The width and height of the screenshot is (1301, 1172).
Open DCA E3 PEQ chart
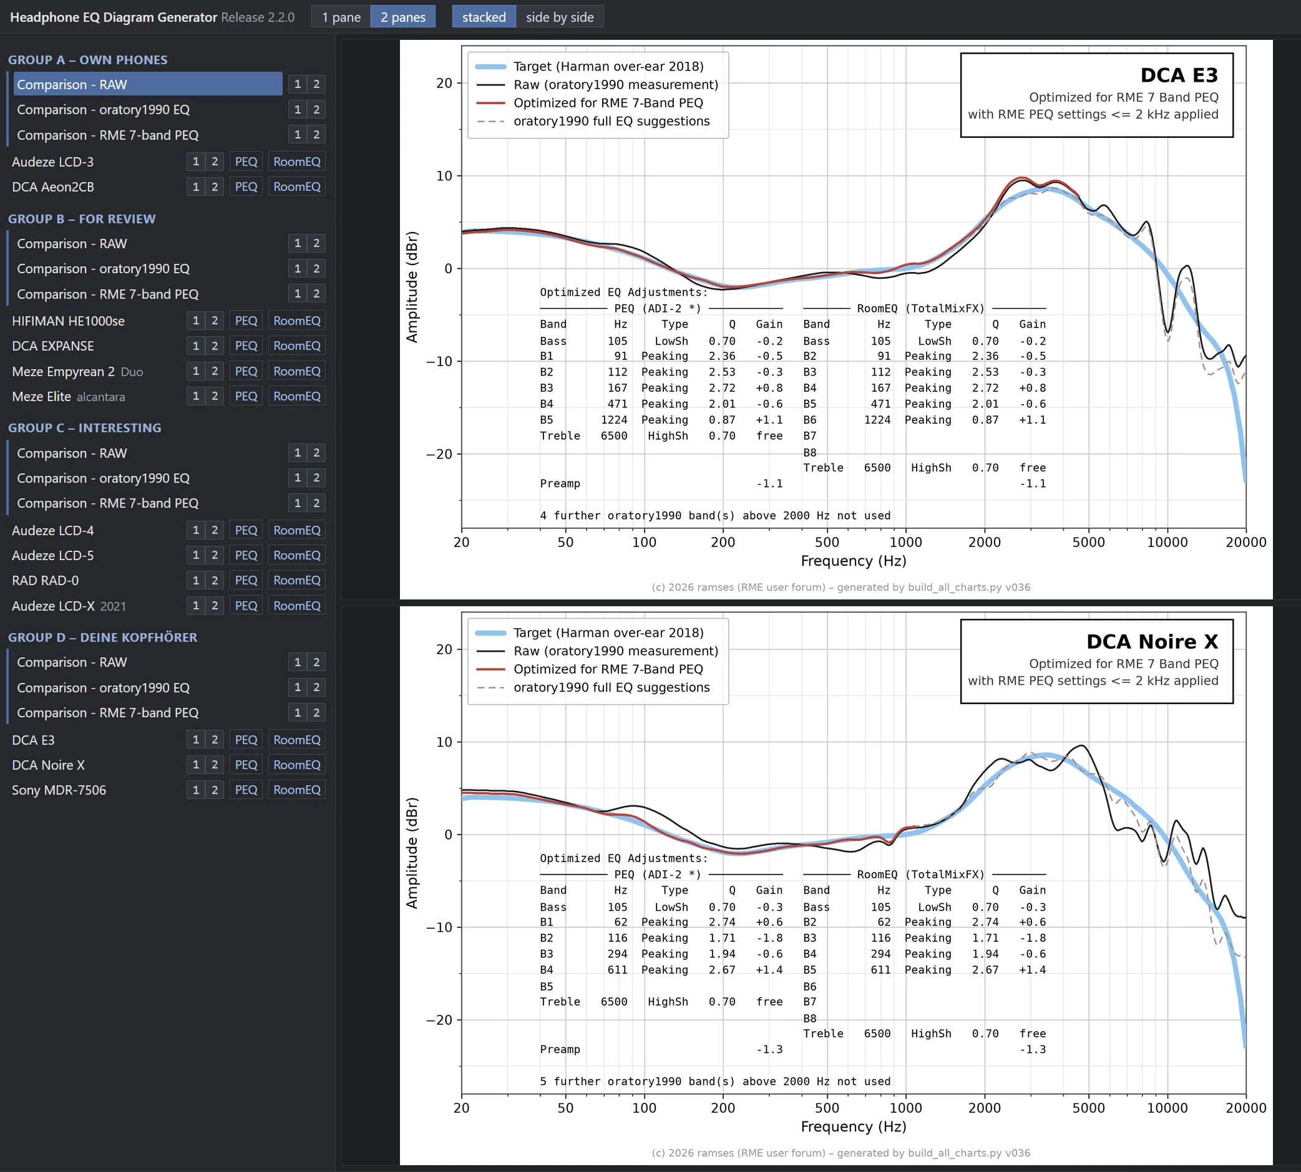[x=246, y=739]
